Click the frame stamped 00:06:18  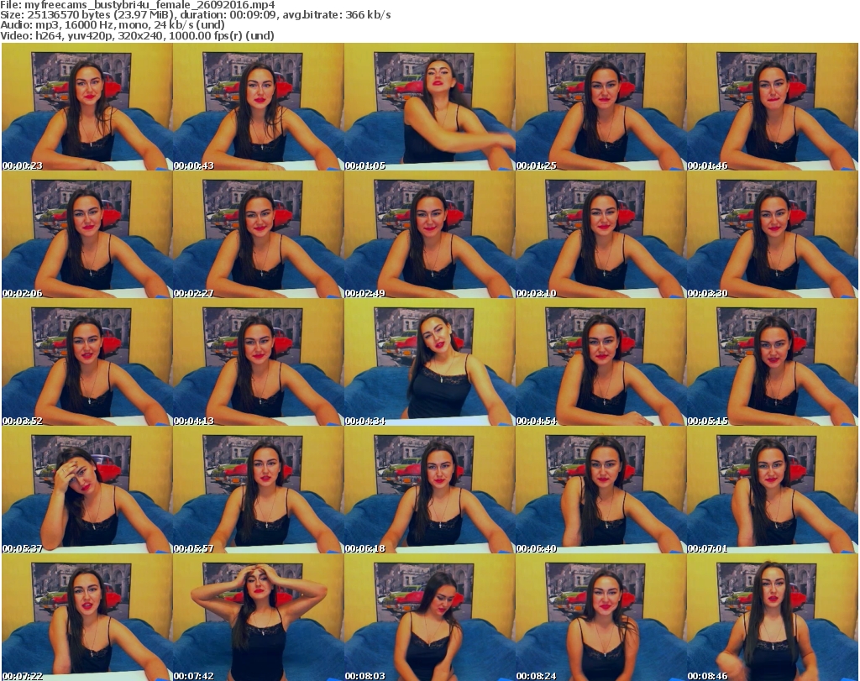click(x=429, y=490)
